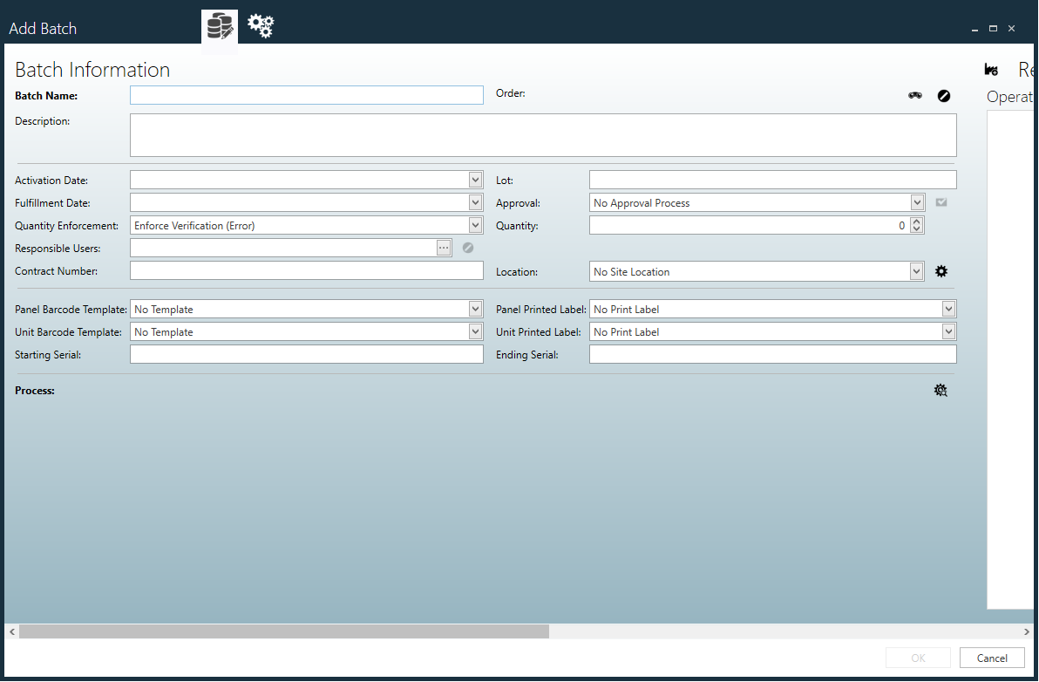This screenshot has width=1039, height=682.
Task: Open the gears settings tab icon
Action: pos(259,26)
